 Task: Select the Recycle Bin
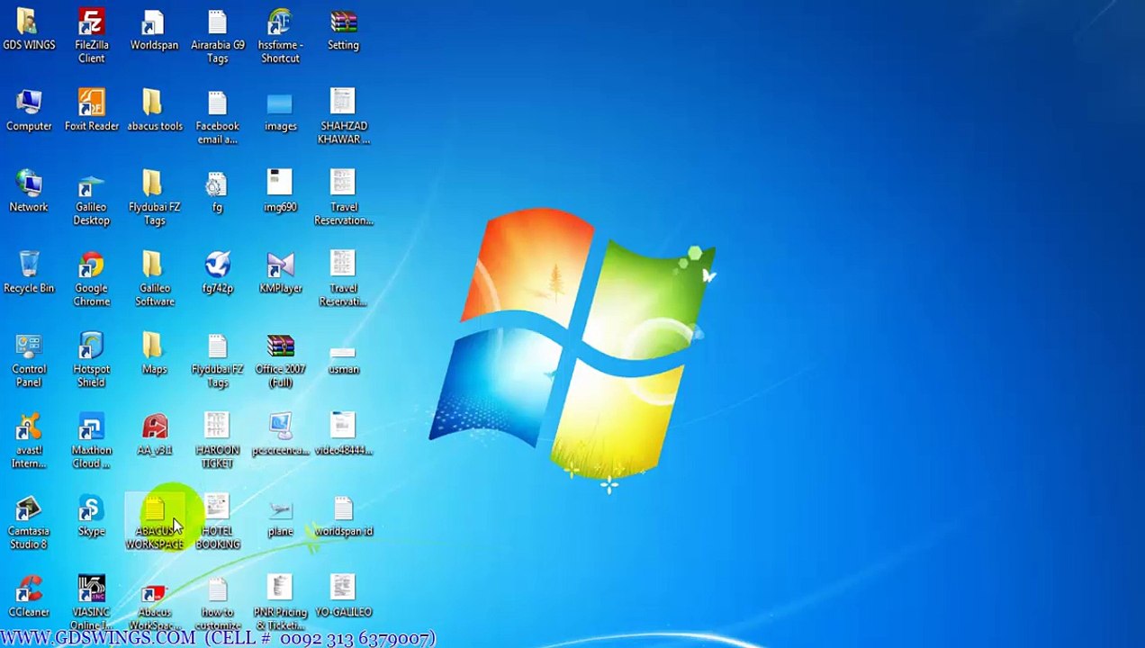click(x=29, y=273)
